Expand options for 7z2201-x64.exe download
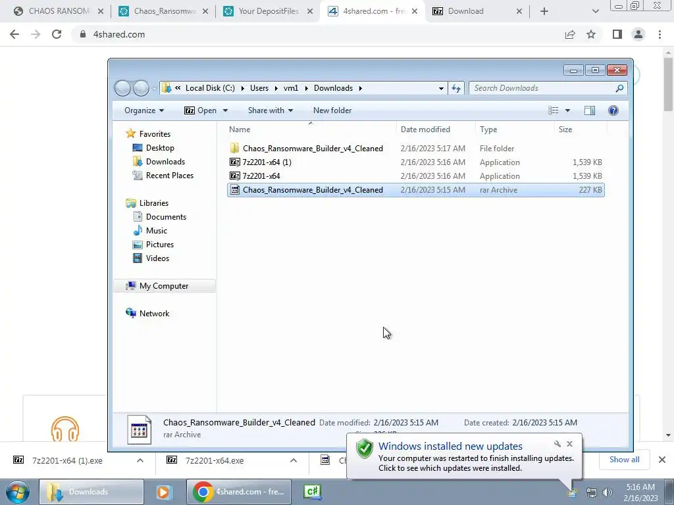674x505 pixels. (294, 460)
